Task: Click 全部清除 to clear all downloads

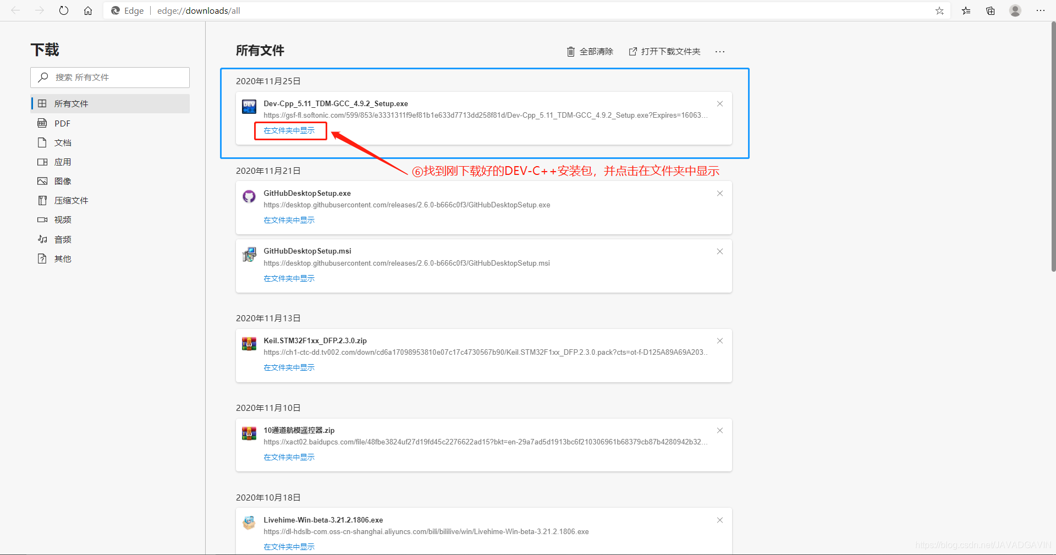Action: pyautogui.click(x=590, y=51)
